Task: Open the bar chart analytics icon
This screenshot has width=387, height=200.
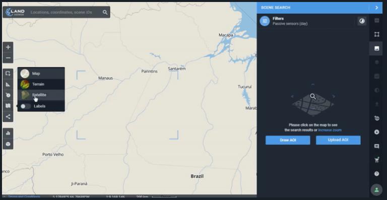Action: (x=8, y=133)
